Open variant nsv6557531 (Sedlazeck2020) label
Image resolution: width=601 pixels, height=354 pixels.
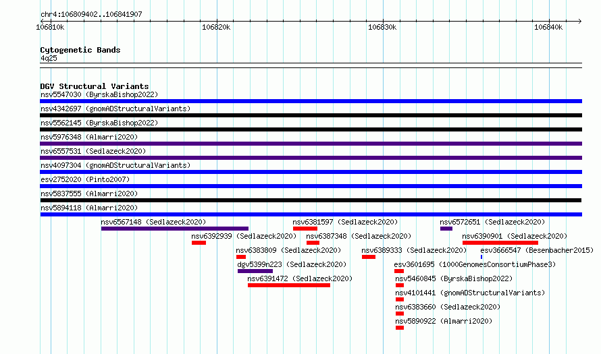(x=93, y=151)
